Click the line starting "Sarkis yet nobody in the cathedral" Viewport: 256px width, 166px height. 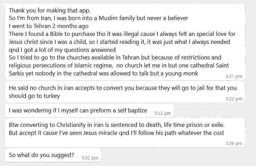tap(104, 73)
